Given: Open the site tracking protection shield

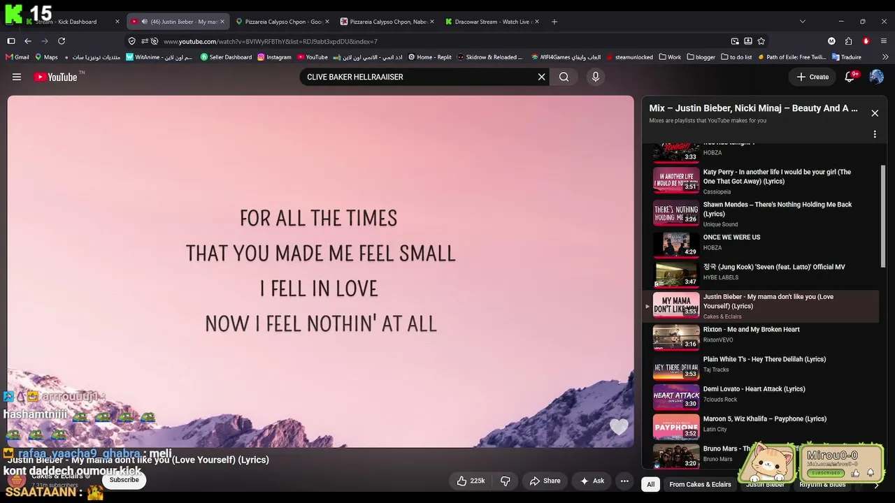Looking at the screenshot, I should coord(131,41).
